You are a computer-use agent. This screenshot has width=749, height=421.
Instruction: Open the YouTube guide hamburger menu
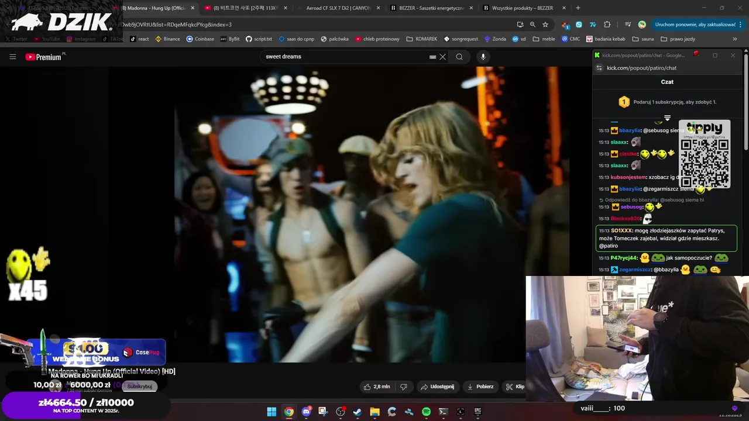(x=12, y=57)
